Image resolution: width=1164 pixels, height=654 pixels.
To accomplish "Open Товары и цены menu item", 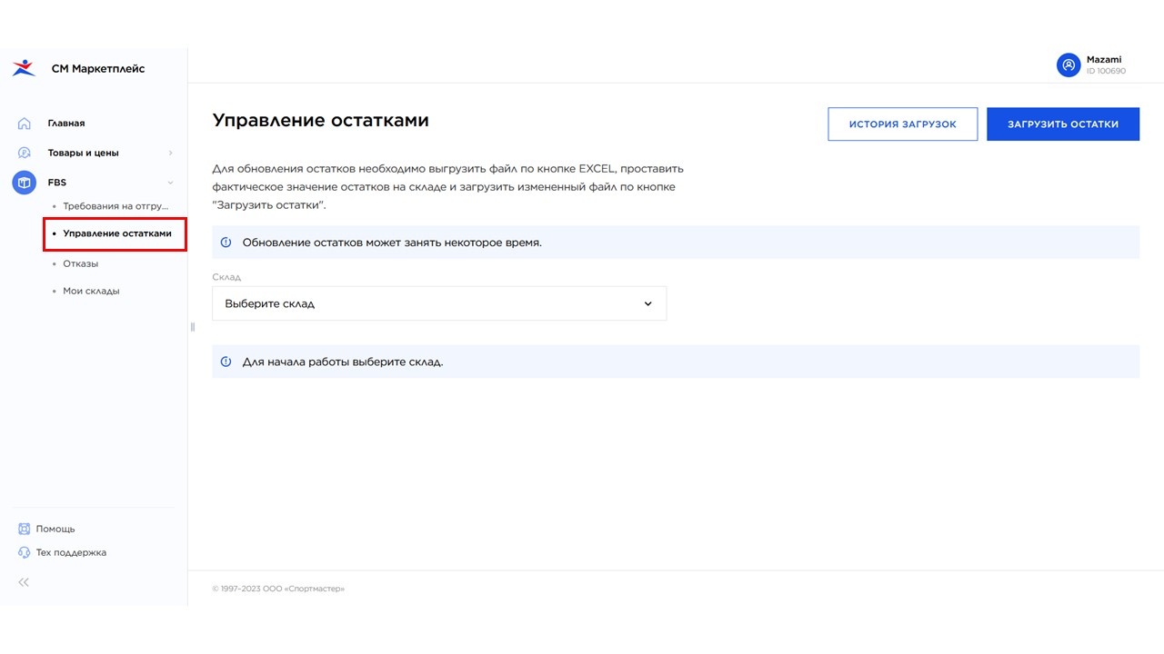I will click(x=84, y=153).
